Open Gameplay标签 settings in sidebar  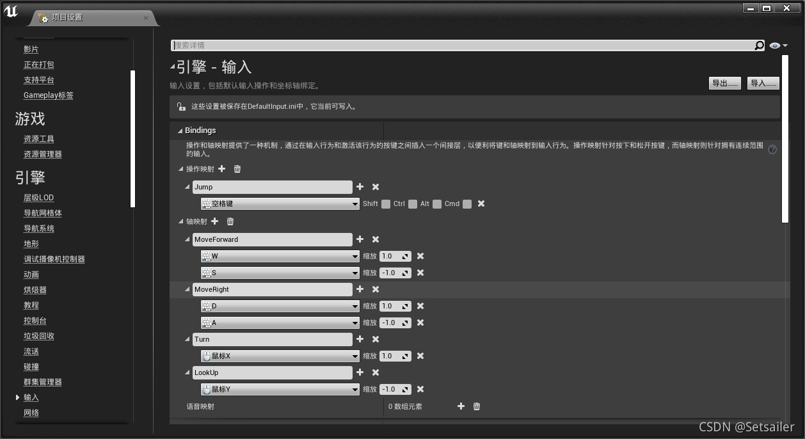point(49,95)
